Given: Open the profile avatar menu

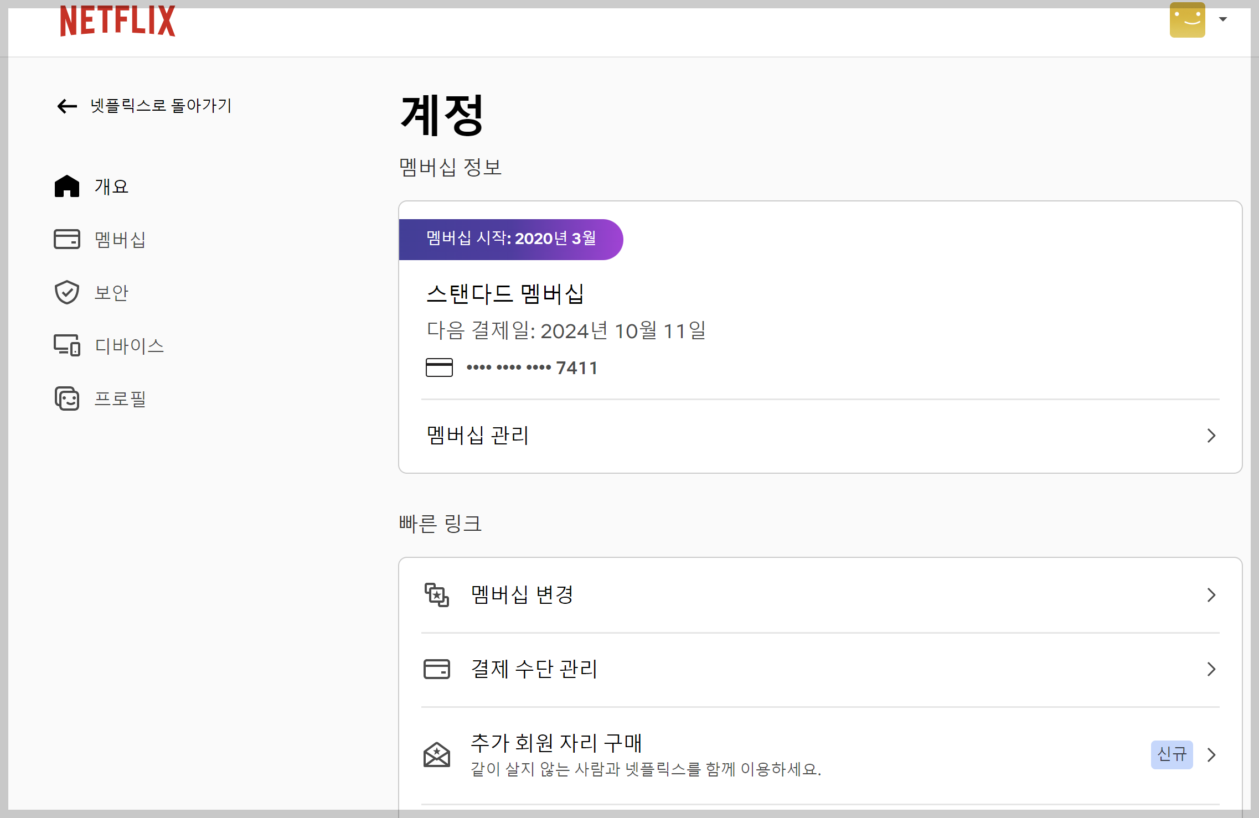Looking at the screenshot, I should pos(1187,20).
